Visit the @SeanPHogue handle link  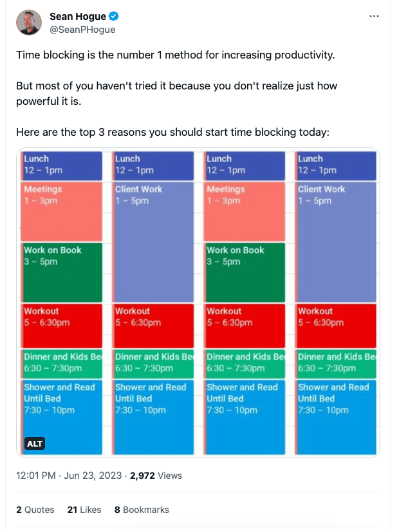coord(82,30)
